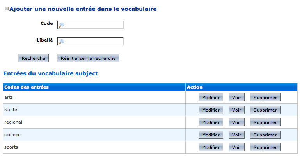302x159 pixels.
Task: View the arts vocabulary entry
Action: (236, 98)
